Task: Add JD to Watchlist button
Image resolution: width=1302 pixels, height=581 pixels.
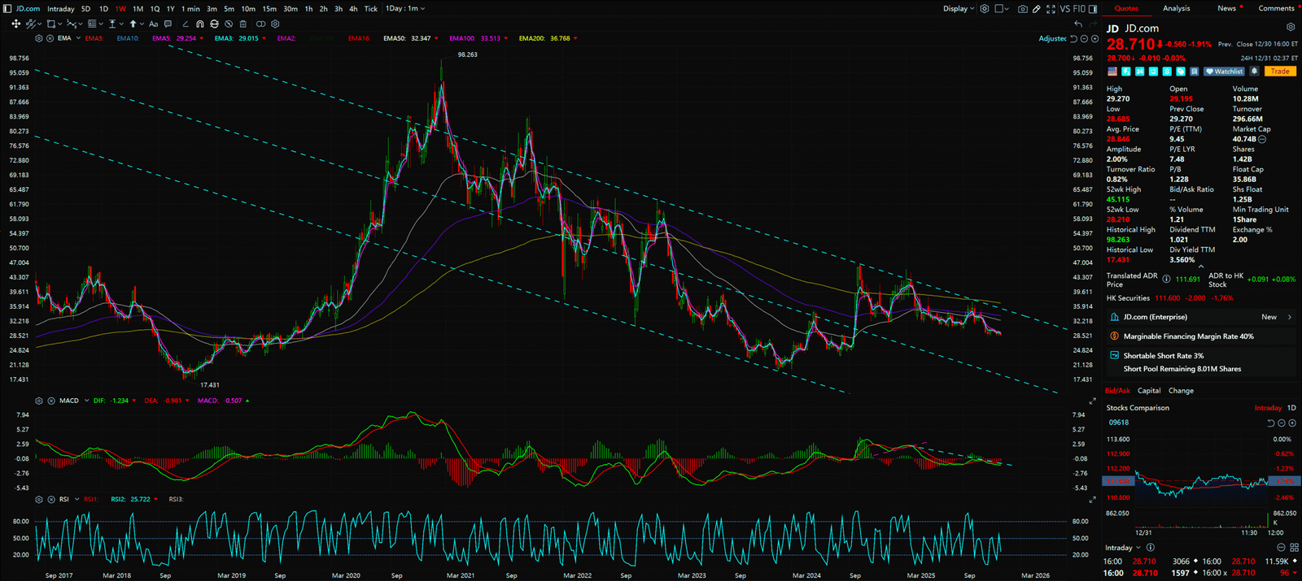Action: click(x=1225, y=72)
